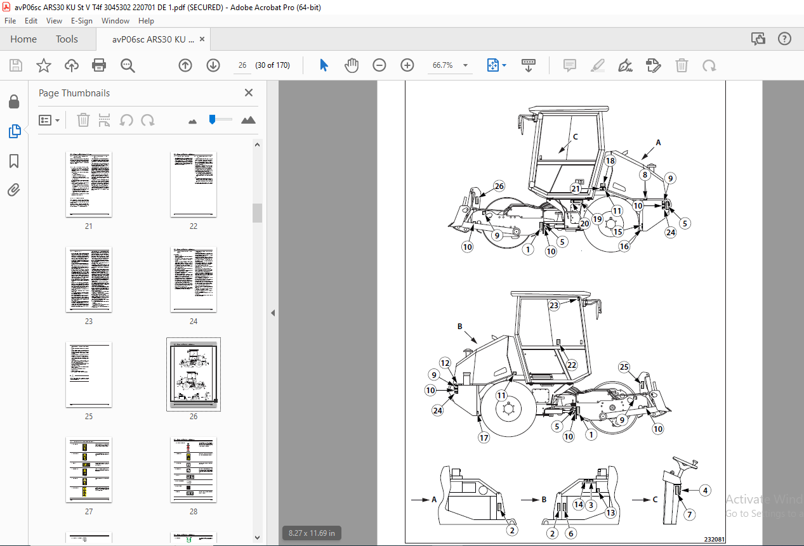804x546 pixels.
Task: Open the Window menu
Action: 115,21
